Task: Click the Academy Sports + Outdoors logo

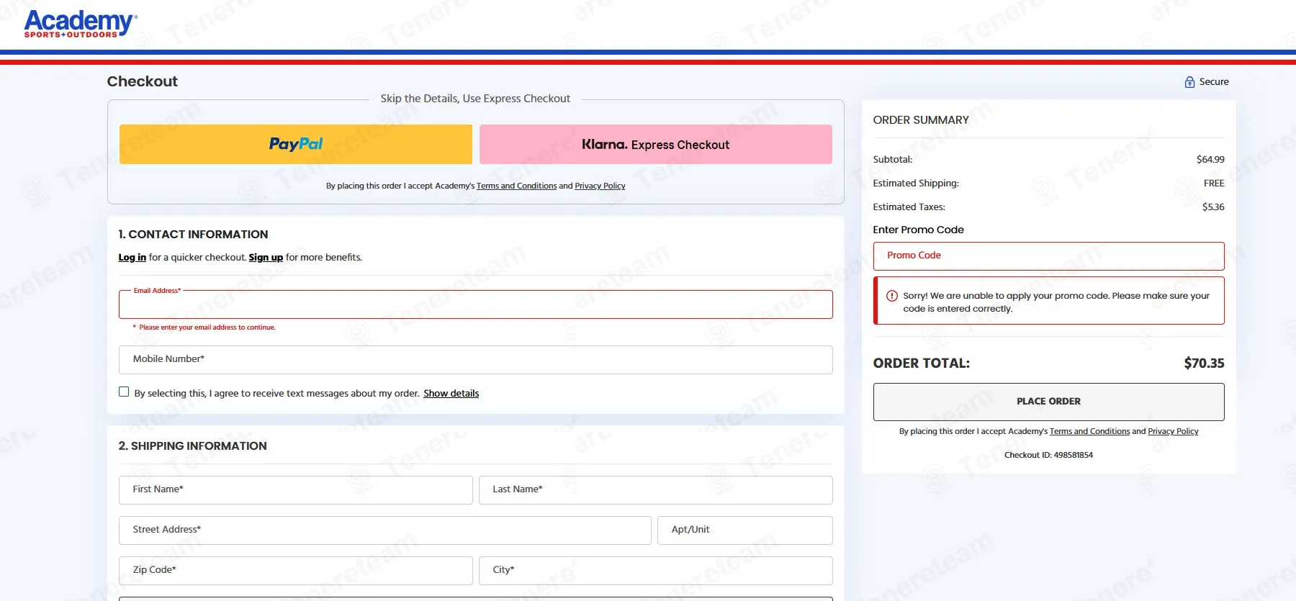Action: click(81, 23)
